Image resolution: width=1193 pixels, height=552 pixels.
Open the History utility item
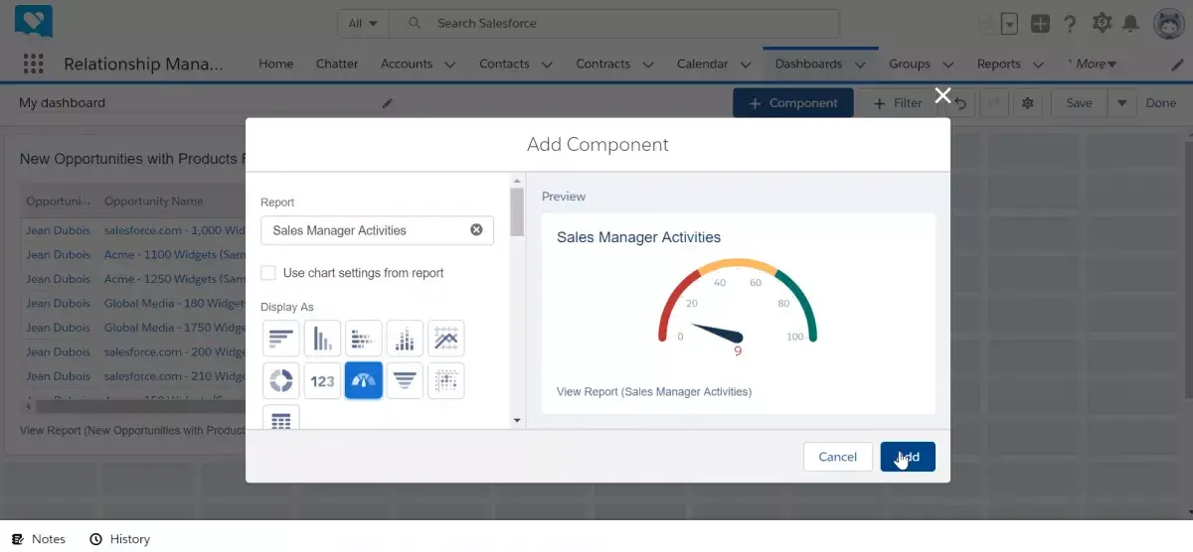pyautogui.click(x=119, y=539)
